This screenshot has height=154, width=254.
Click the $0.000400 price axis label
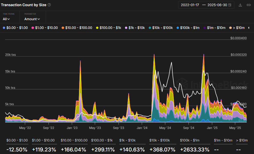[238, 38]
